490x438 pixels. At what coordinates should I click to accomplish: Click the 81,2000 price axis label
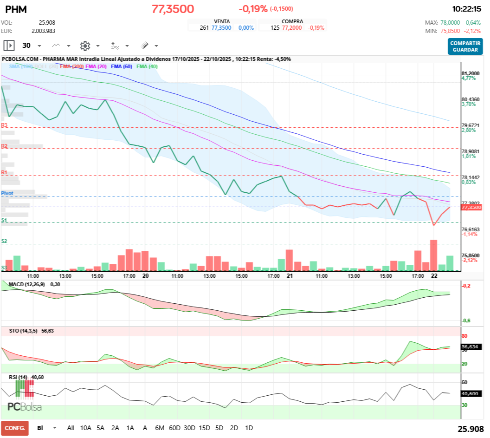click(x=471, y=73)
